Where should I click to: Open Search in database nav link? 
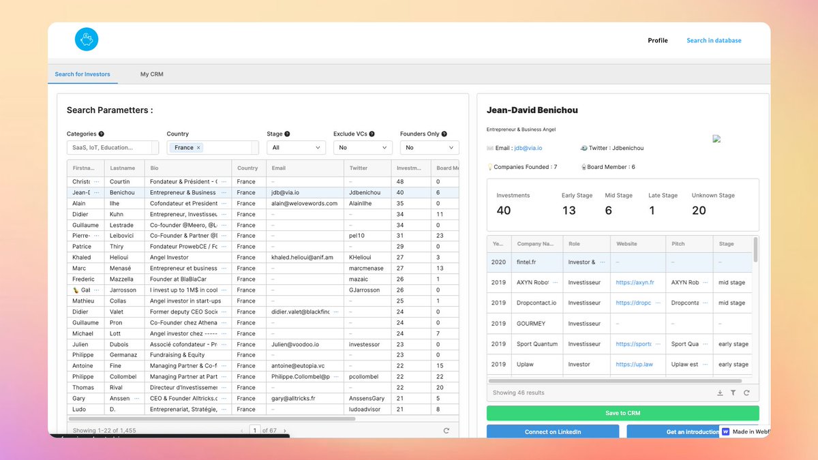pyautogui.click(x=714, y=40)
